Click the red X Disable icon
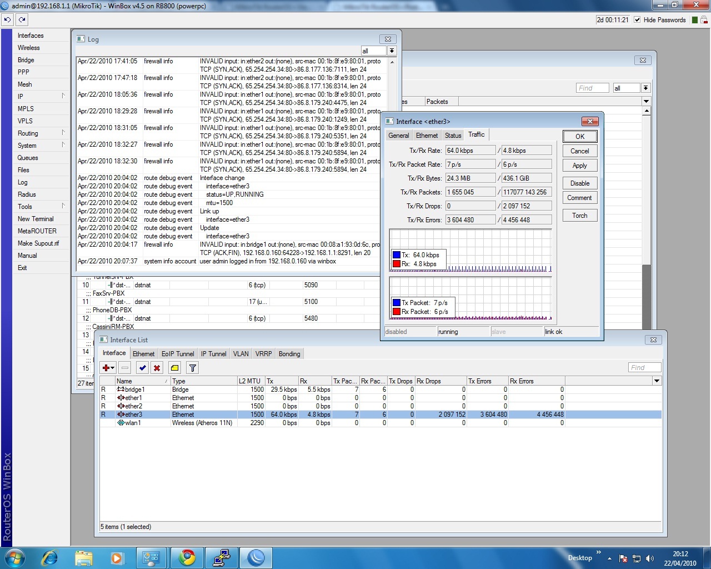Viewport: 711px width, 569px height. tap(157, 368)
